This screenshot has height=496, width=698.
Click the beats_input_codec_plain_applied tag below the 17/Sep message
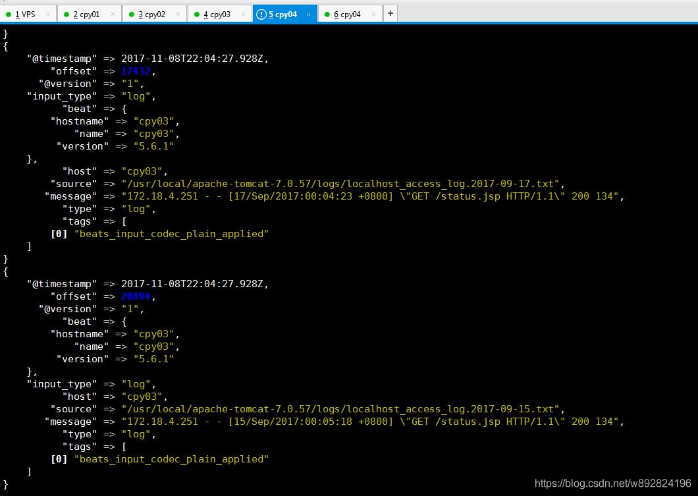click(171, 234)
